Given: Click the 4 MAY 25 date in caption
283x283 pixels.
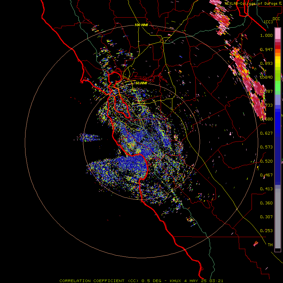Looking at the screenshot, I should coord(196,281).
